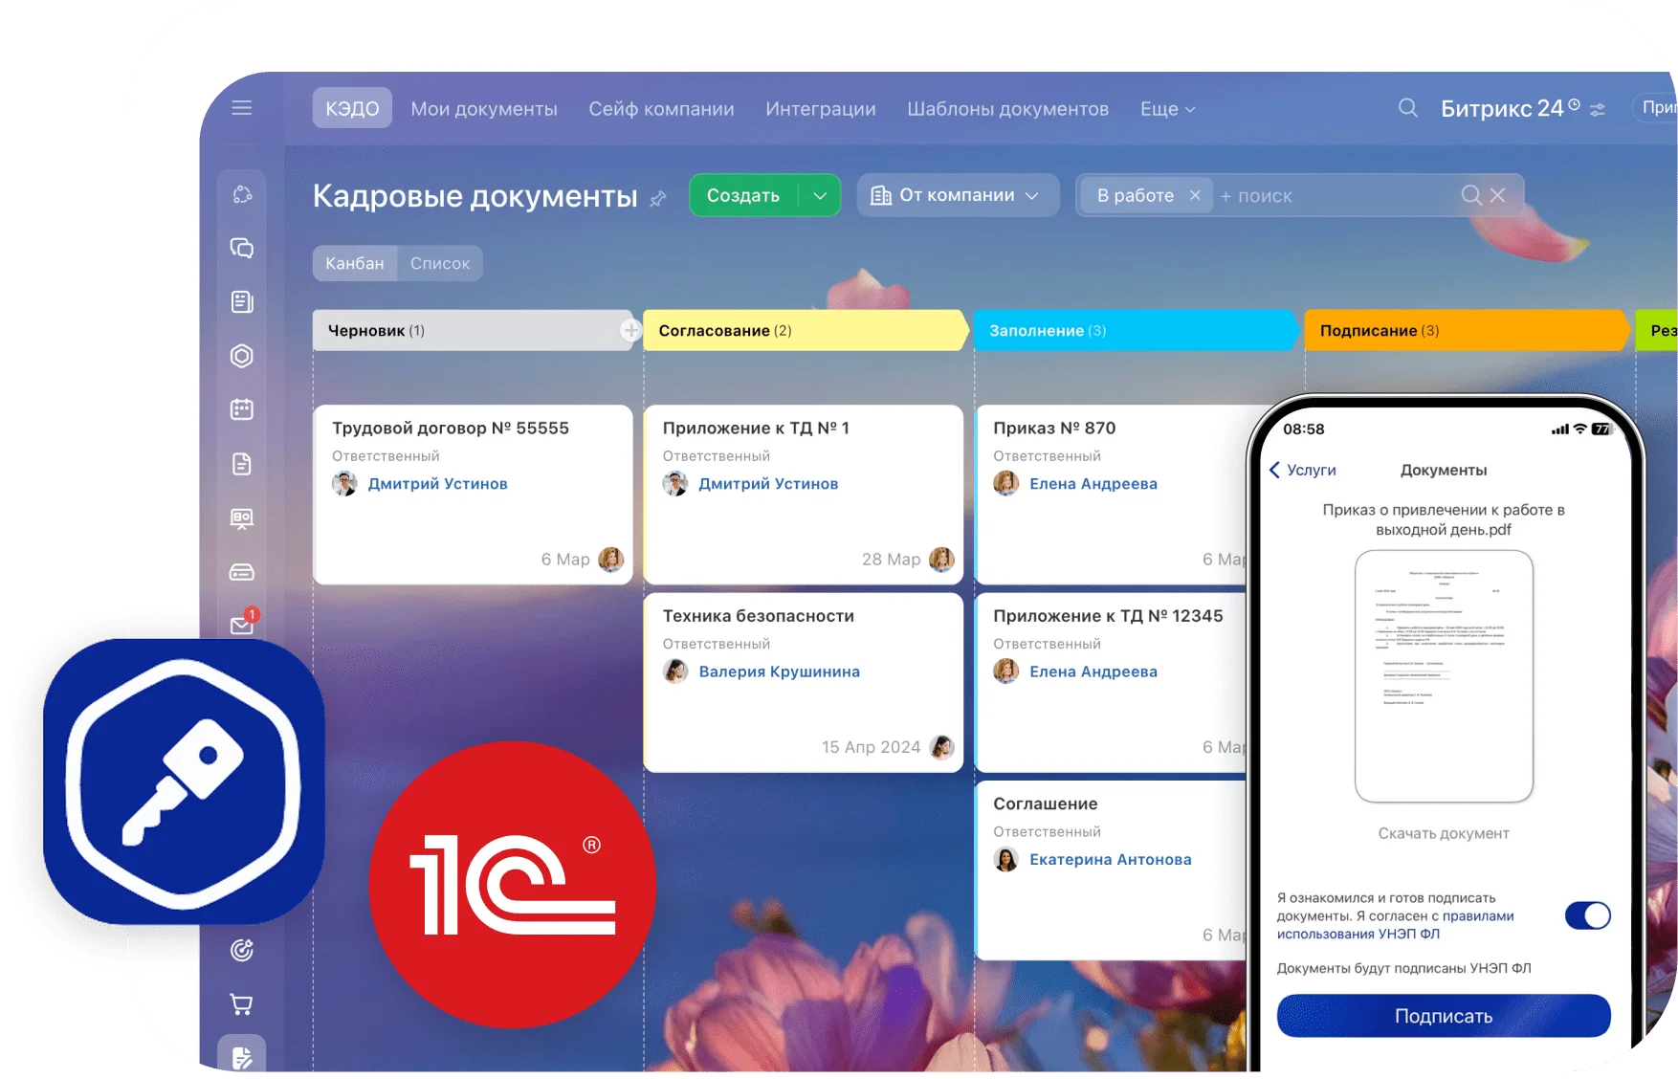This screenshot has height=1079, width=1678.
Task: Open Елена Андреева on Приказ № 870 card
Action: click(x=1093, y=484)
